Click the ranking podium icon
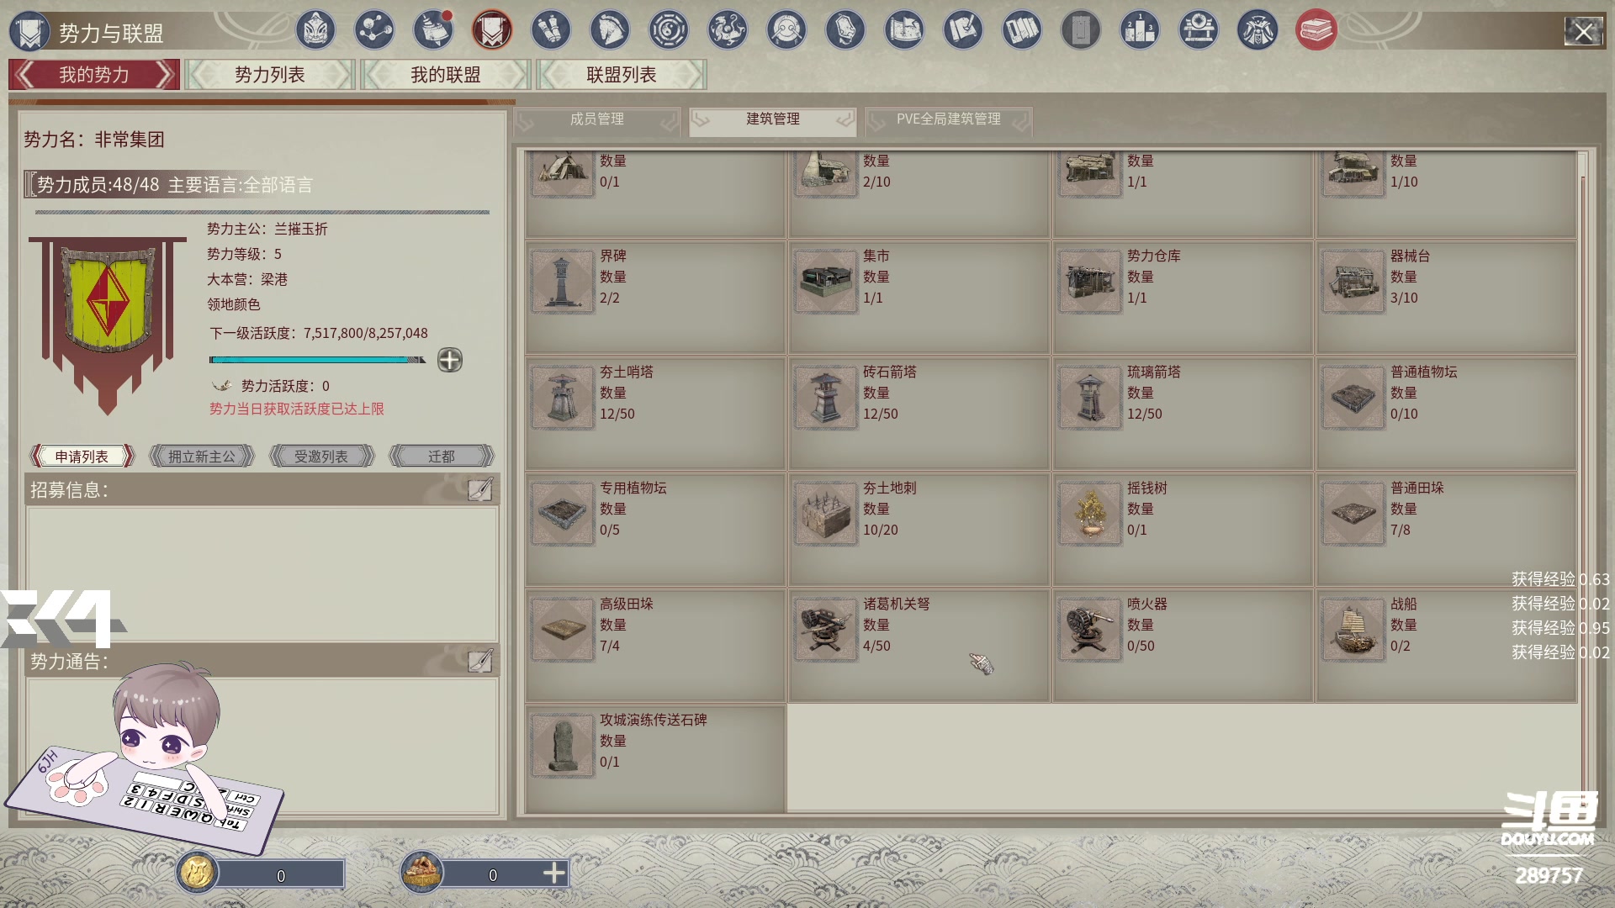The height and width of the screenshot is (908, 1615). [1139, 31]
